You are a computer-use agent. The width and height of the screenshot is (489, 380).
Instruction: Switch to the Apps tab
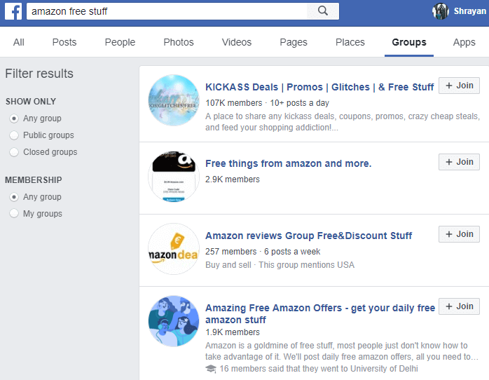coord(464,42)
